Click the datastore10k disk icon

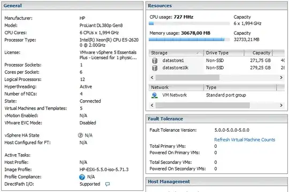point(155,68)
